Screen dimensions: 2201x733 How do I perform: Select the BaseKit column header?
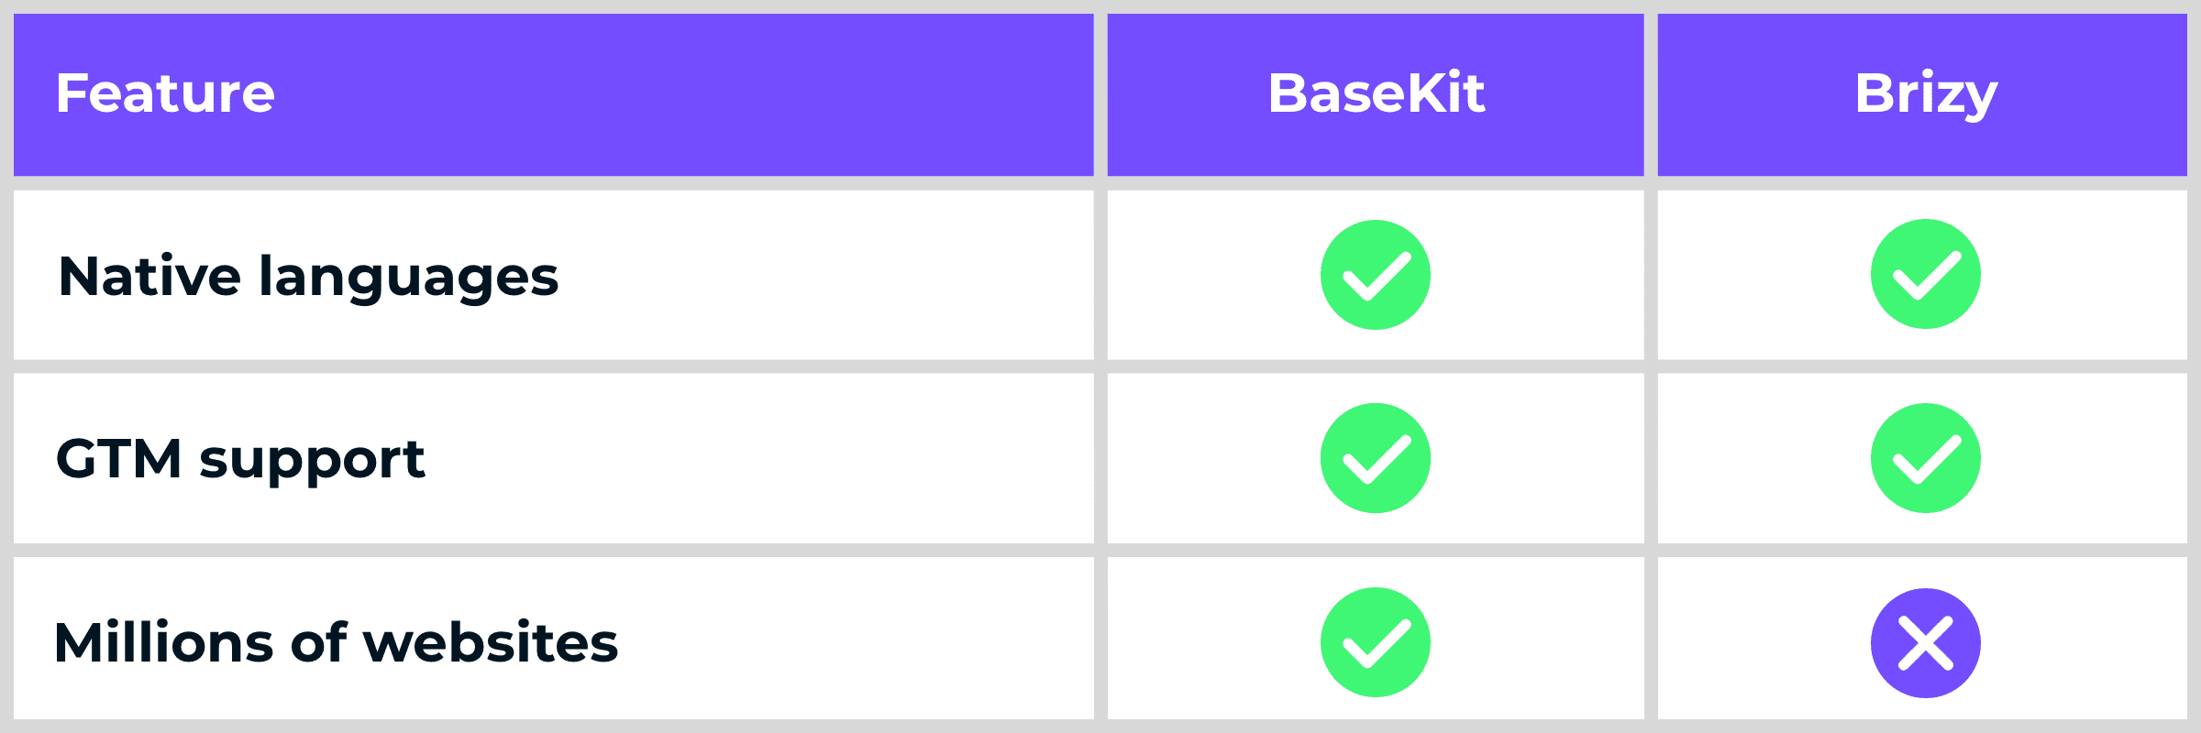click(x=1376, y=93)
